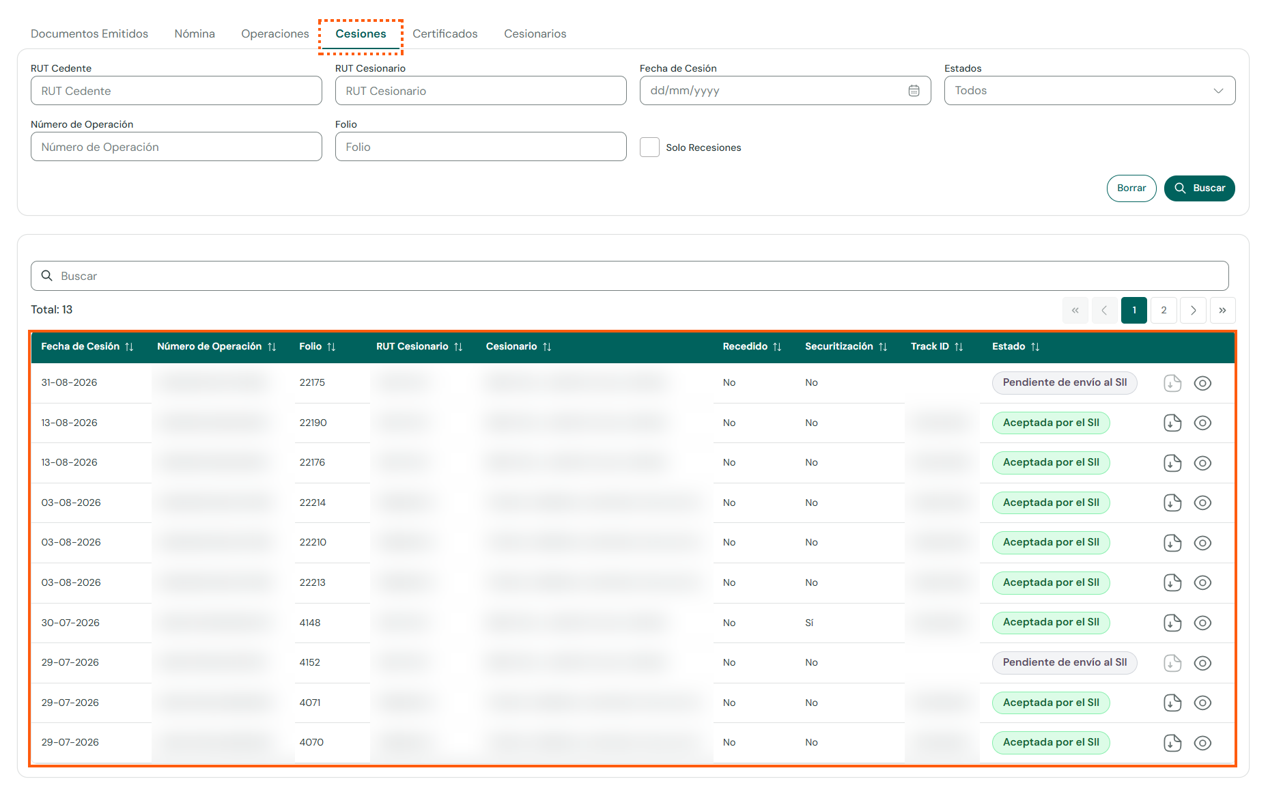Sort by Folio column arrows
This screenshot has height=792, width=1268.
(331, 347)
